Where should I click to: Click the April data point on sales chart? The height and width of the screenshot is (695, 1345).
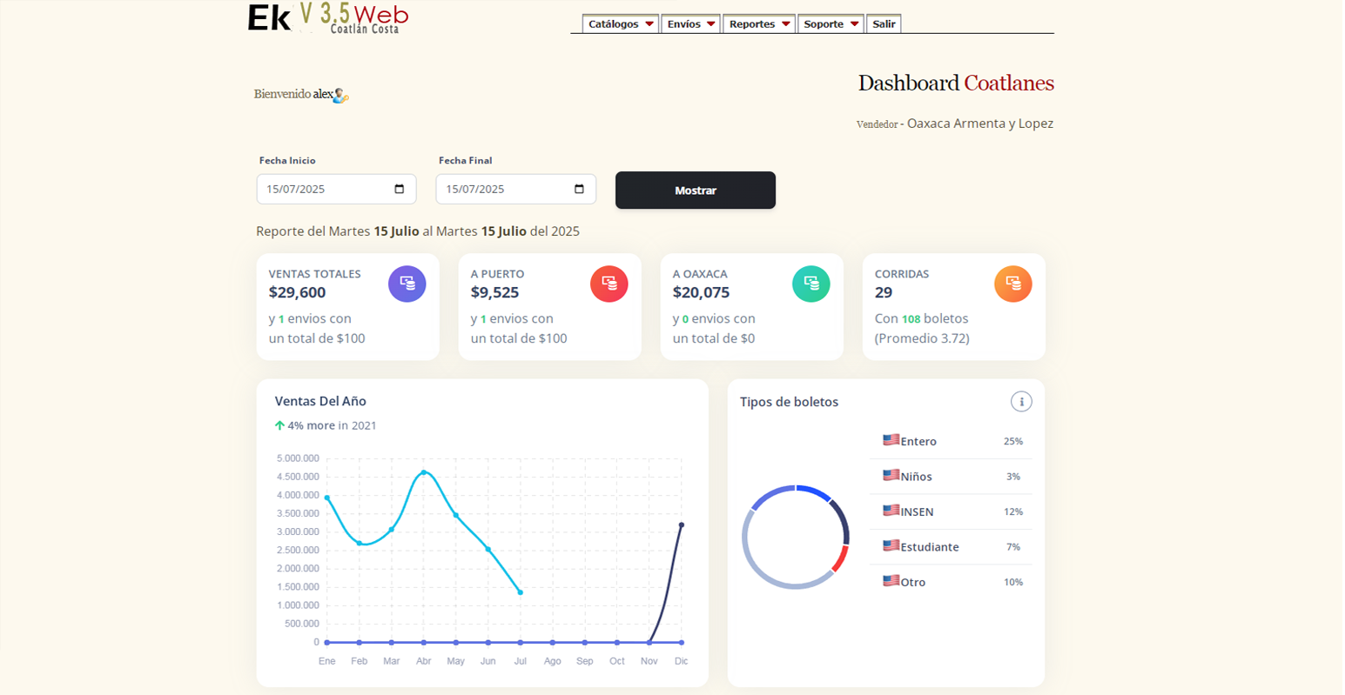coord(424,472)
